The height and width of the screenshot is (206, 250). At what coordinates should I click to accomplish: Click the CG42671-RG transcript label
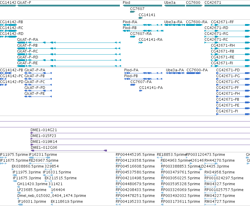[x=216, y=34]
